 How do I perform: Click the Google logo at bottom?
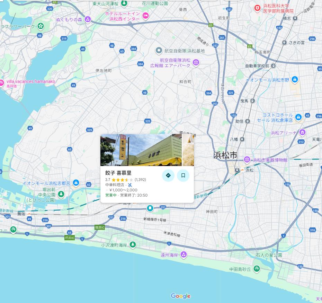(x=181, y=296)
